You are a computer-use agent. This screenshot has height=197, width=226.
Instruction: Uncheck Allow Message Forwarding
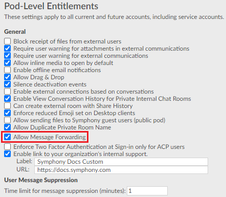tap(8, 137)
